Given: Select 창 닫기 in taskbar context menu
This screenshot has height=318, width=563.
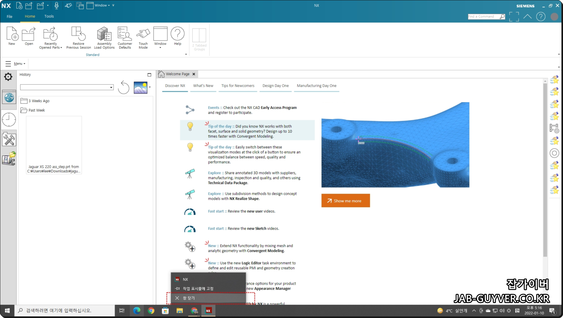Looking at the screenshot, I should tap(208, 298).
